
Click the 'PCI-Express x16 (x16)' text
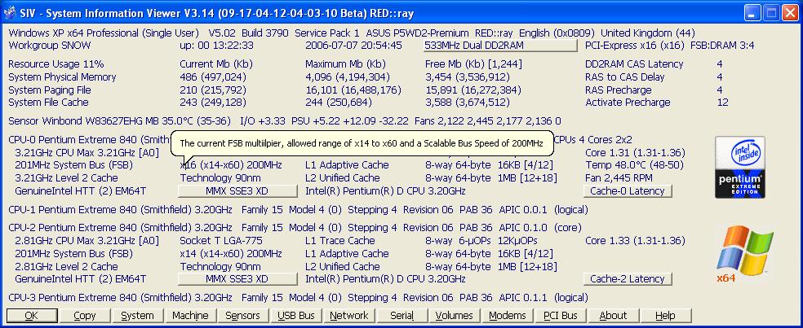click(x=635, y=46)
